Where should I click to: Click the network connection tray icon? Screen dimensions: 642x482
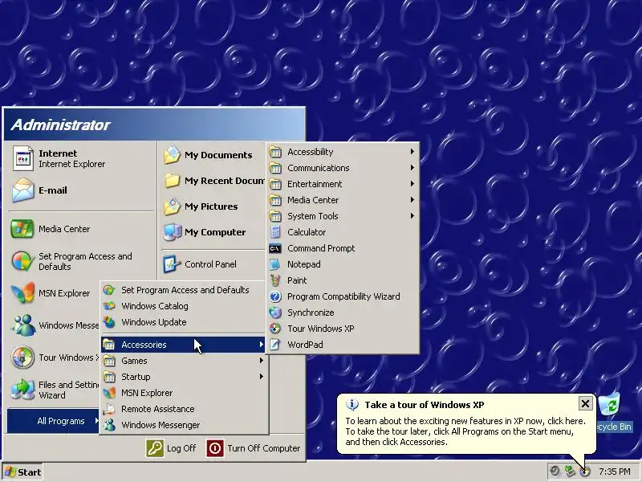pos(570,472)
